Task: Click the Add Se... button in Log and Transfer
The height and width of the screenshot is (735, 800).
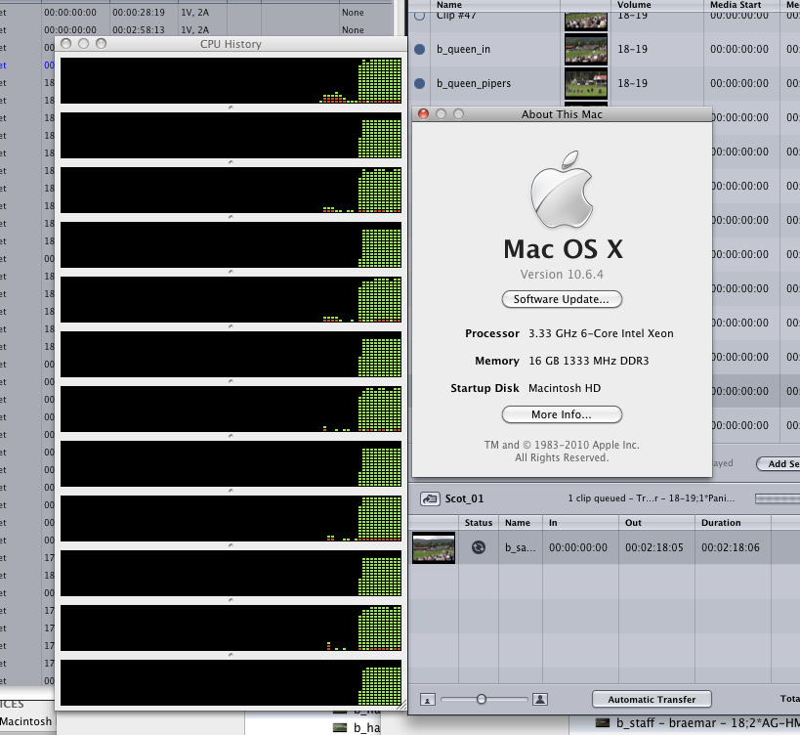Action: (779, 464)
